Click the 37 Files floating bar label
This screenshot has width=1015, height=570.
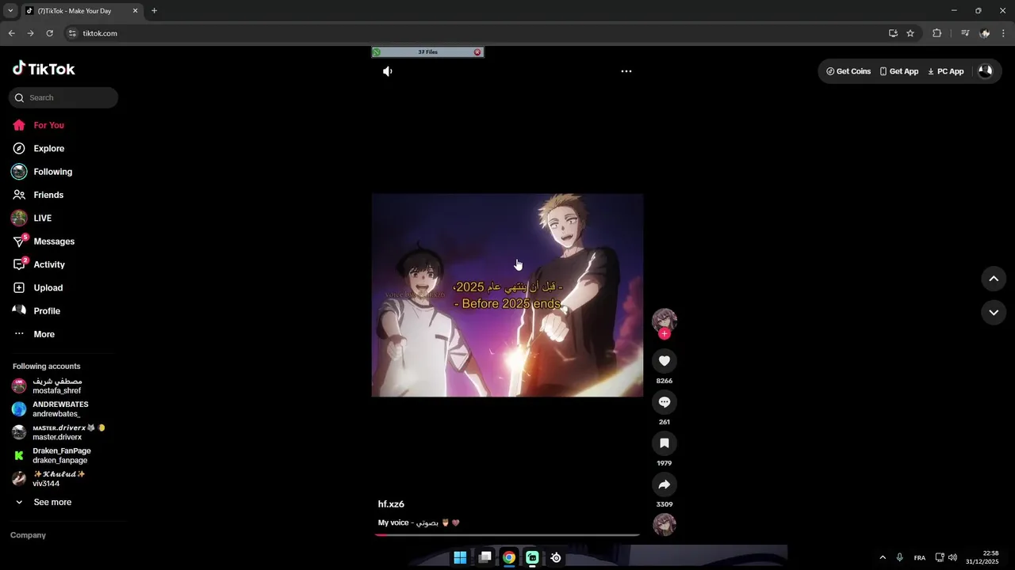(427, 52)
